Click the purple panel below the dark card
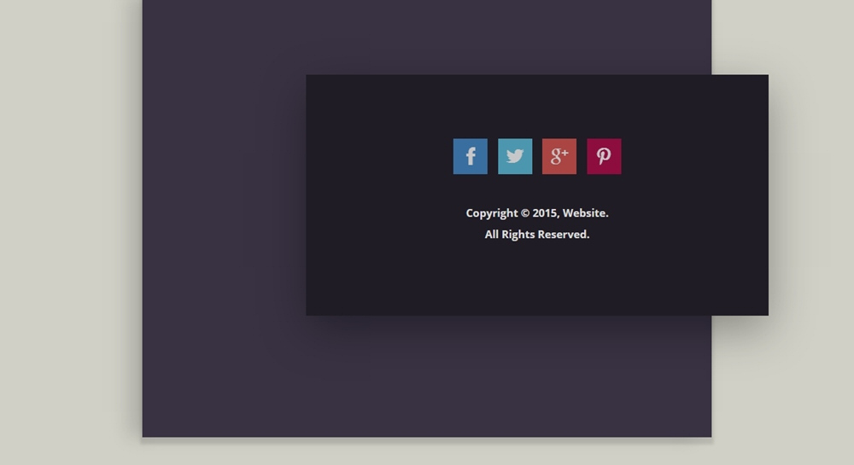 [x=427, y=375]
